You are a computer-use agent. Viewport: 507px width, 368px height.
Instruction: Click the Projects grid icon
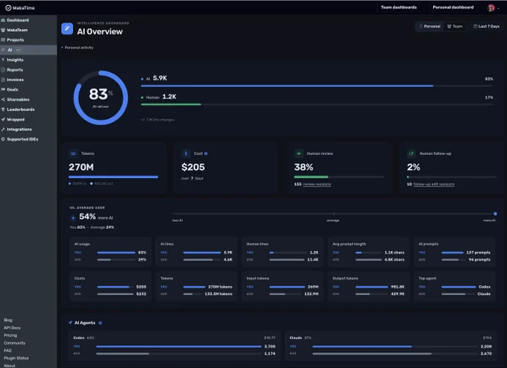tap(3, 40)
